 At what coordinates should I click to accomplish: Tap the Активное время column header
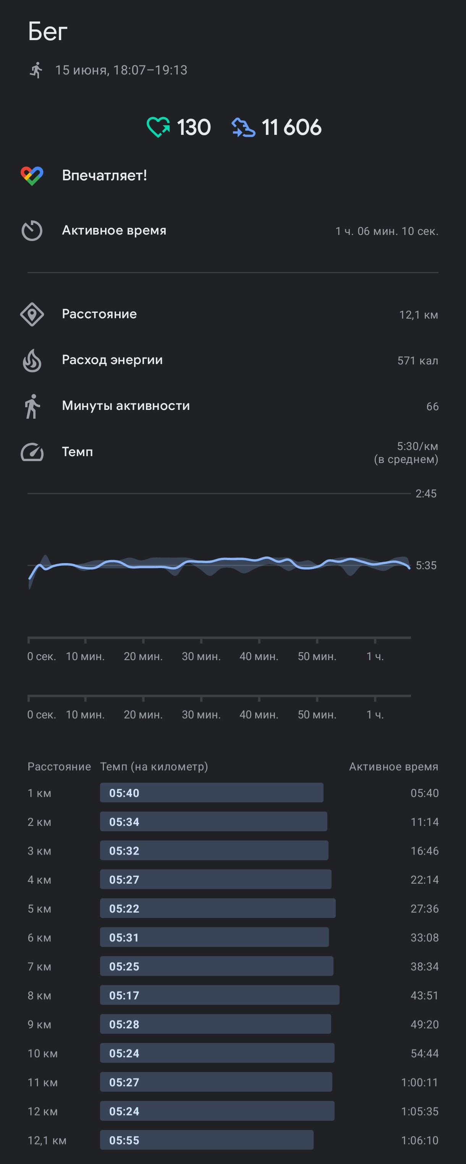click(x=393, y=766)
